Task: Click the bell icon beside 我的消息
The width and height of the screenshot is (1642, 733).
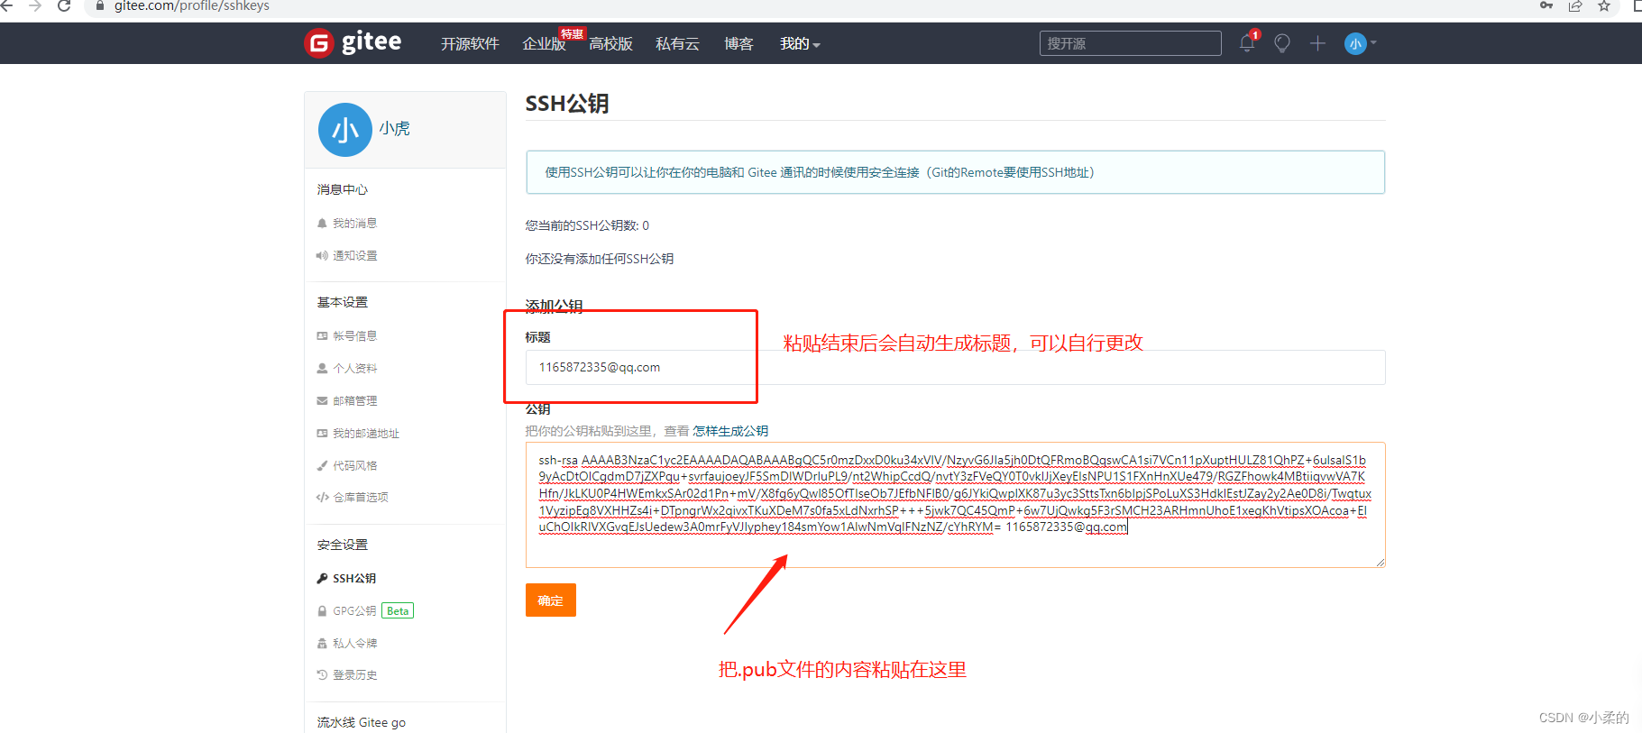Action: (322, 223)
